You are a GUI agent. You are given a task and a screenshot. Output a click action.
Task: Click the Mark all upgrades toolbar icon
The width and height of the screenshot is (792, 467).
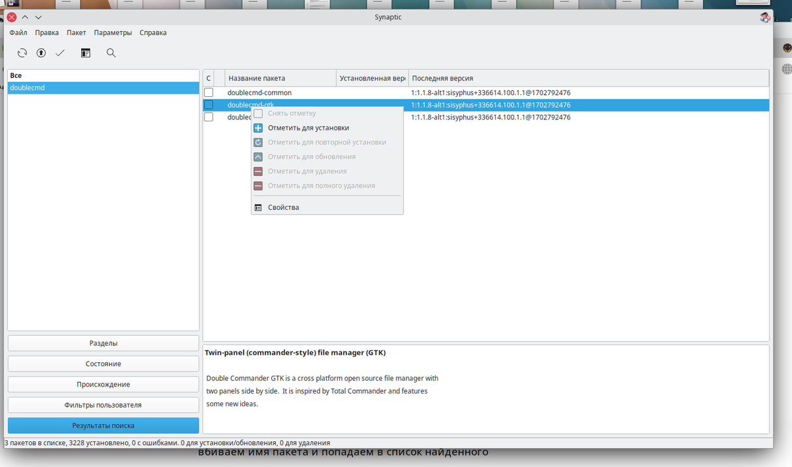coord(41,53)
